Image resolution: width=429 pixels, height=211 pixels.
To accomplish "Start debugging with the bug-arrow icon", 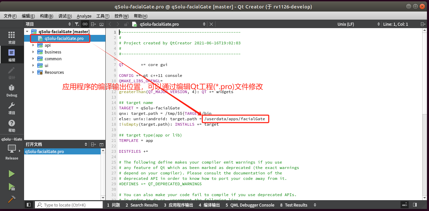I will 12,187.
